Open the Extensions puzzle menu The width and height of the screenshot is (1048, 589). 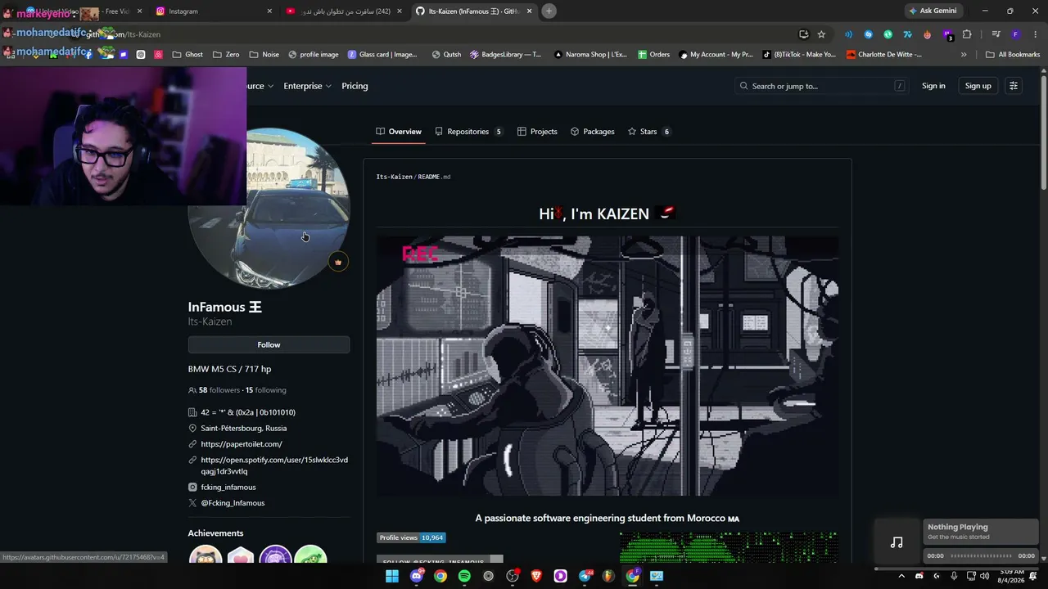(x=967, y=34)
